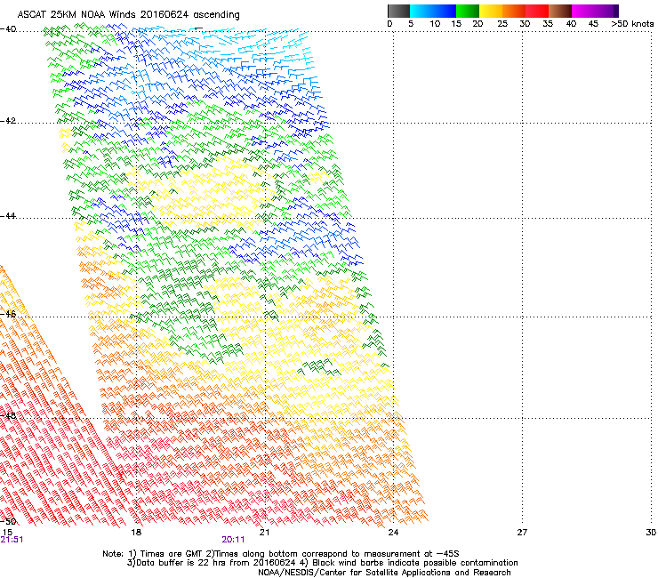This screenshot has width=658, height=578.
Task: Click the cyan 5-10 knots color swatch
Action: pyautogui.click(x=421, y=11)
